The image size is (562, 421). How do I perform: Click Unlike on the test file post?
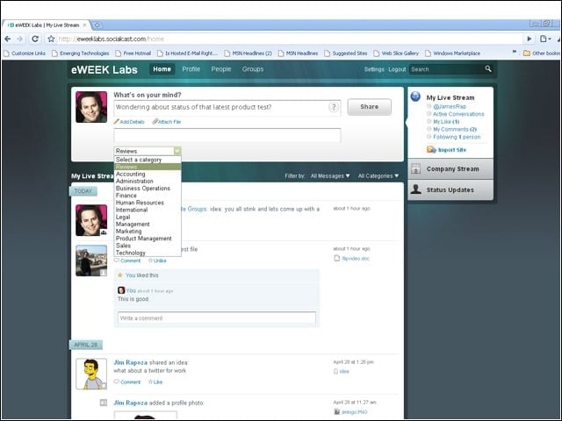coord(157,260)
